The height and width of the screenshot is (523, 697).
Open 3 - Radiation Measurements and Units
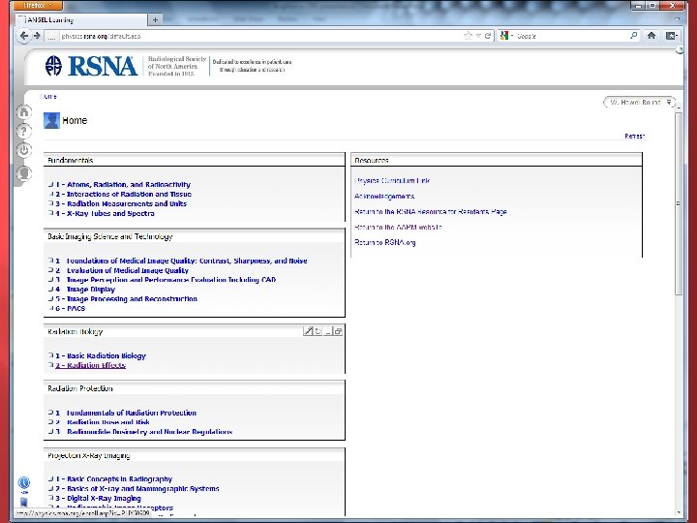tap(121, 203)
